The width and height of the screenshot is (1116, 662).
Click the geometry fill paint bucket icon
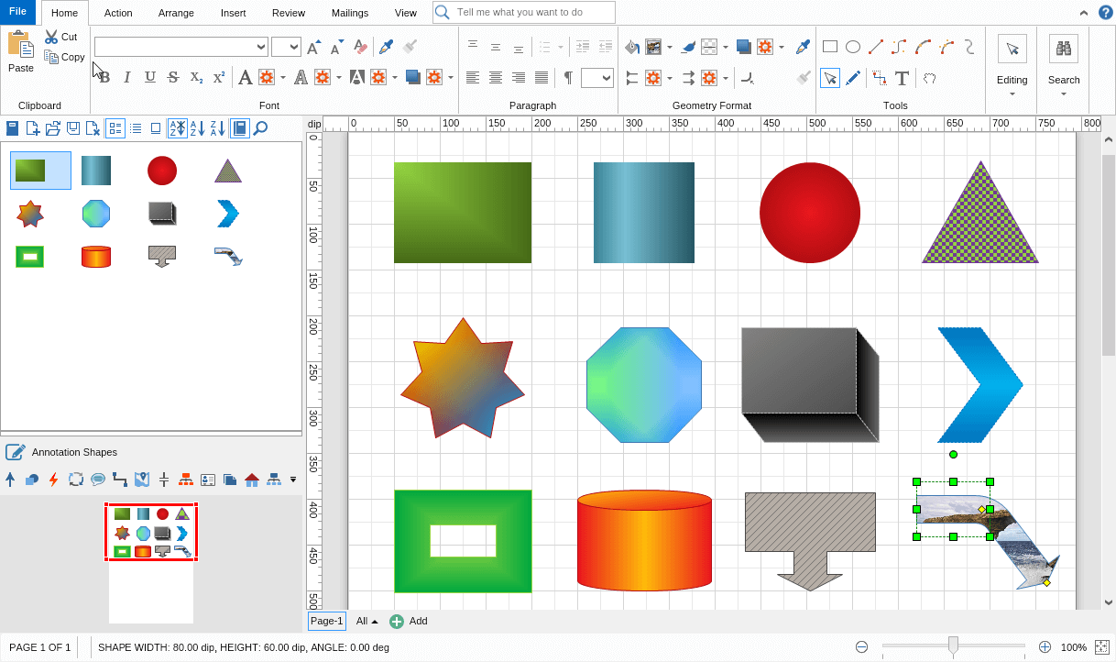(632, 47)
